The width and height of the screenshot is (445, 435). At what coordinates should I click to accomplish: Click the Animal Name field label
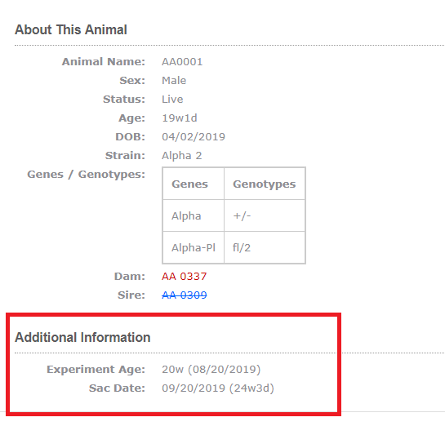[104, 61]
